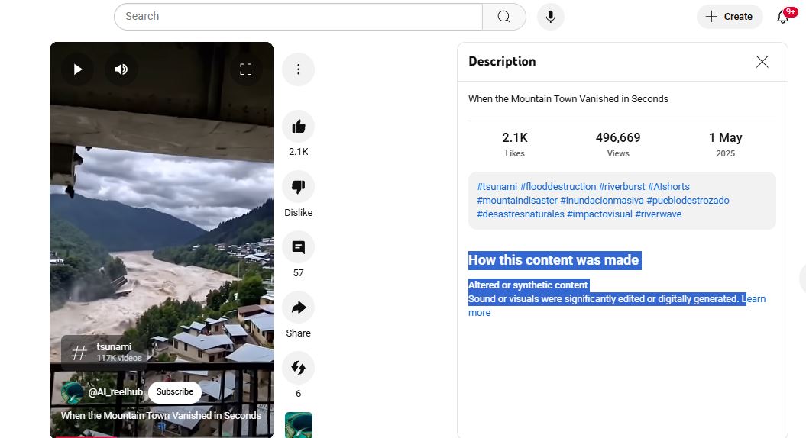Screen dimensions: 806x438
Task: Enter fullscreen mode on the video
Action: coord(246,69)
